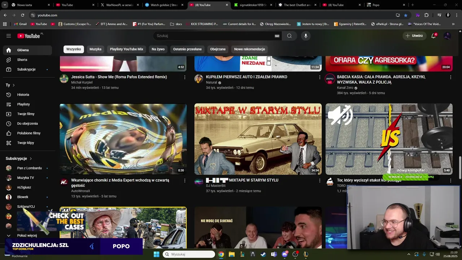Select the Playlisty YouTube Mix chip
462x260 pixels.
click(127, 49)
